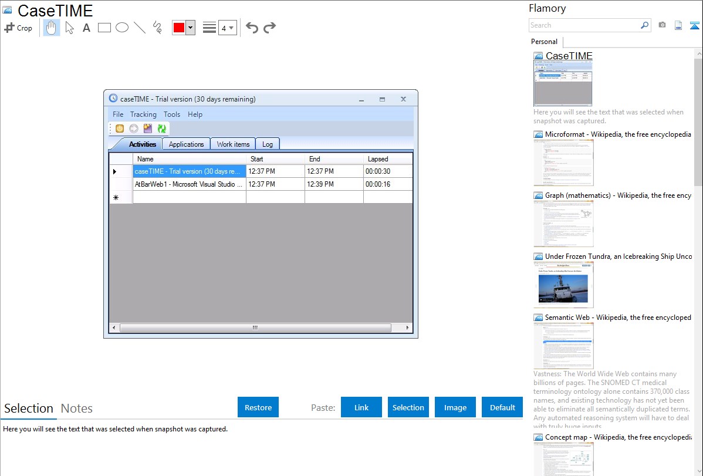
Task: Click the caseTIME clock title icon
Action: click(113, 98)
